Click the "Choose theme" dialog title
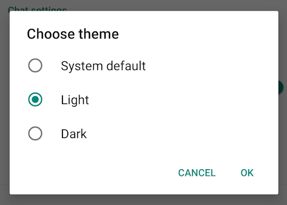Image resolution: width=287 pixels, height=205 pixels. [73, 34]
